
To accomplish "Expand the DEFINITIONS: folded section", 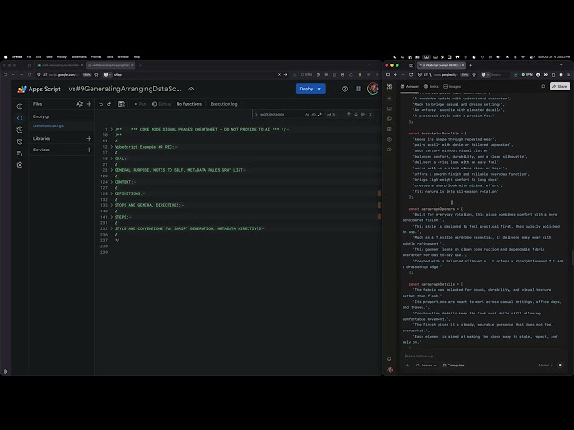I will click(112, 193).
